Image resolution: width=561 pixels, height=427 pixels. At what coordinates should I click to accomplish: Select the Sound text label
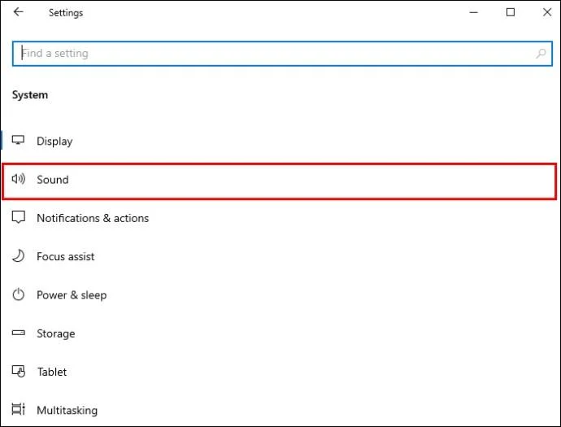pos(53,180)
